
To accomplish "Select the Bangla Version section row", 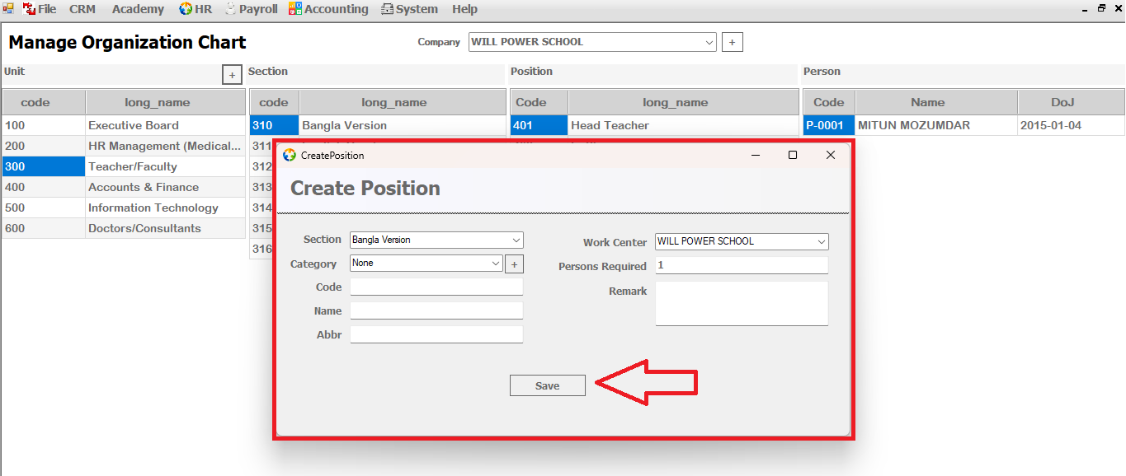I will 378,125.
